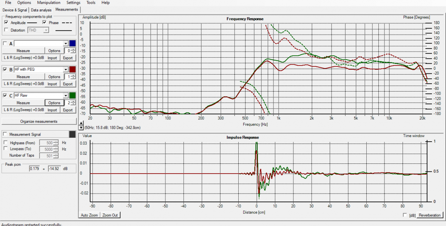Screen dimensions: 446x226
Task: Enable the Distortion plot checkbox
Action: coord(6,30)
